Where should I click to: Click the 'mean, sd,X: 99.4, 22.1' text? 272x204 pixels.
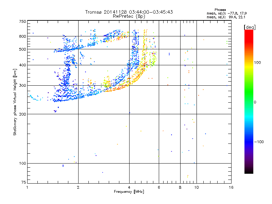pyautogui.click(x=226, y=17)
